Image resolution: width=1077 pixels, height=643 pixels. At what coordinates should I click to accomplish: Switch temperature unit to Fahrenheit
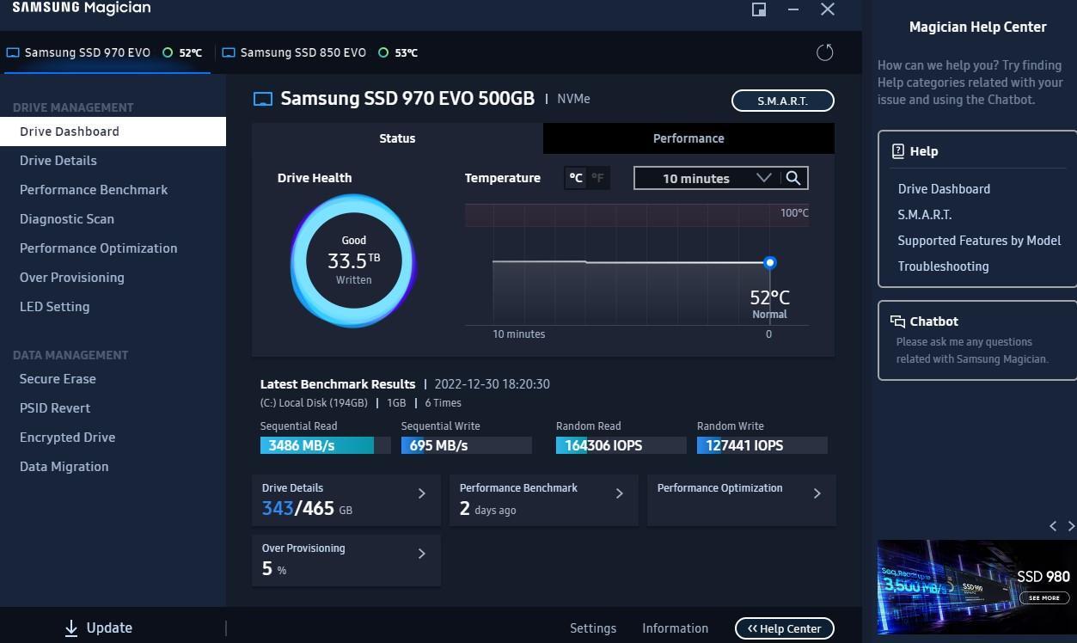click(x=597, y=178)
